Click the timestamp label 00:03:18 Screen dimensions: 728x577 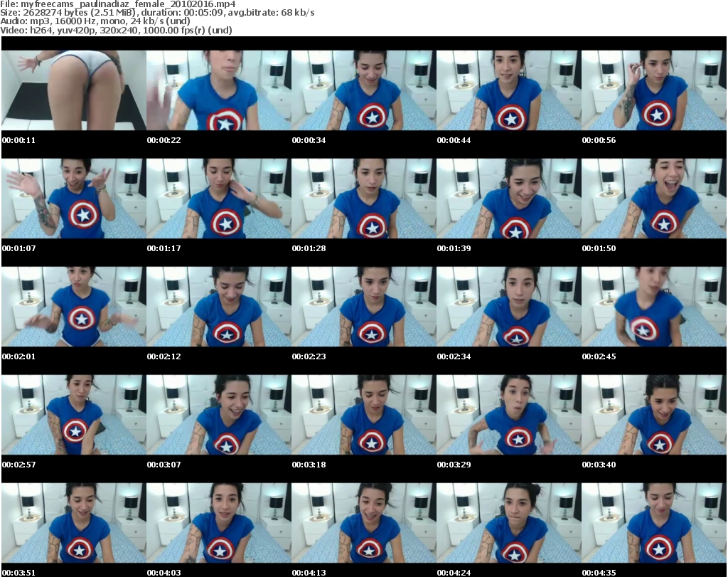pyautogui.click(x=309, y=465)
